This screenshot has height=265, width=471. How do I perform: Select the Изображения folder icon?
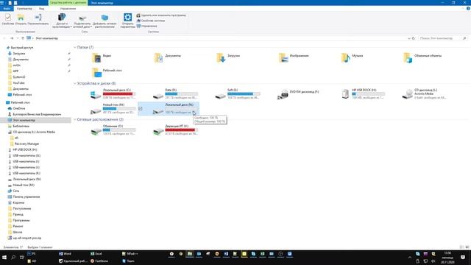[283, 57]
